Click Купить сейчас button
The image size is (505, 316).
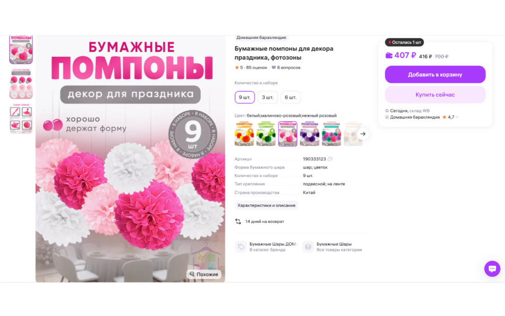pos(435,95)
